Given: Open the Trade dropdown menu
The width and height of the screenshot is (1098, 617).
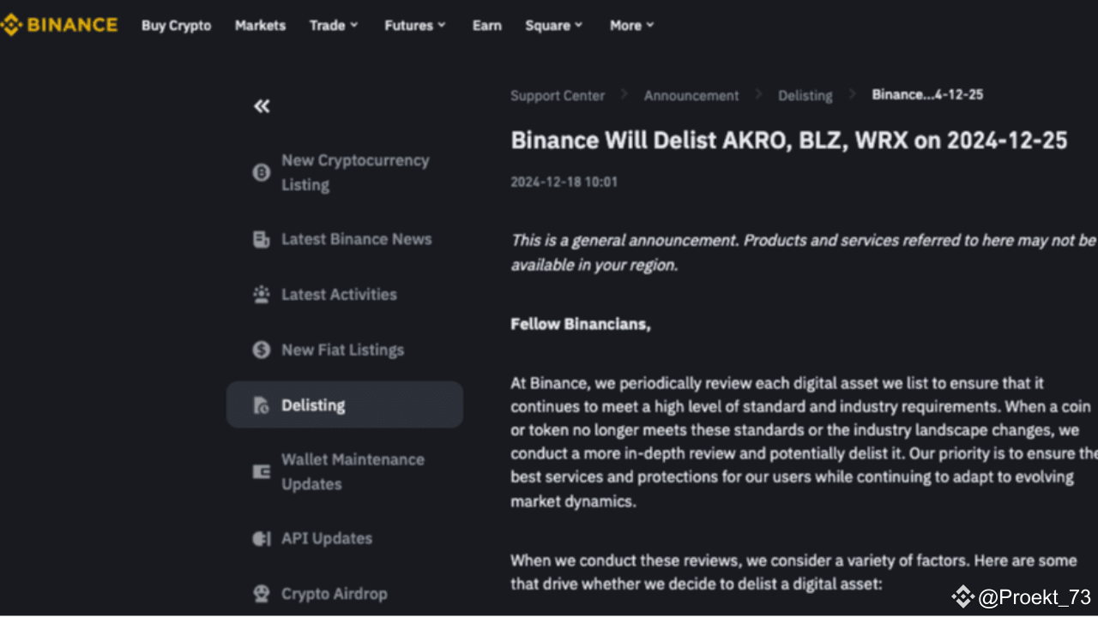Looking at the screenshot, I should (334, 25).
